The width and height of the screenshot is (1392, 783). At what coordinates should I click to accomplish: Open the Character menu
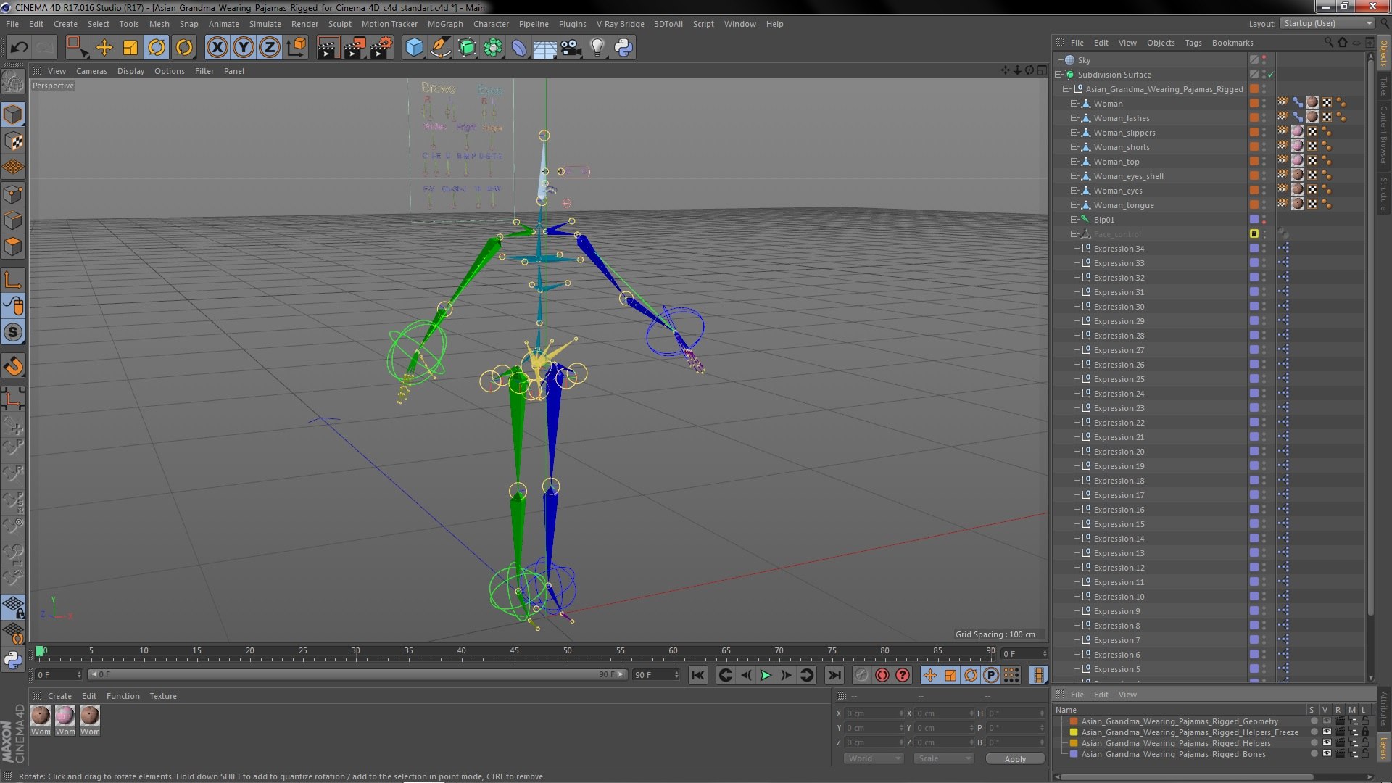[x=491, y=24]
